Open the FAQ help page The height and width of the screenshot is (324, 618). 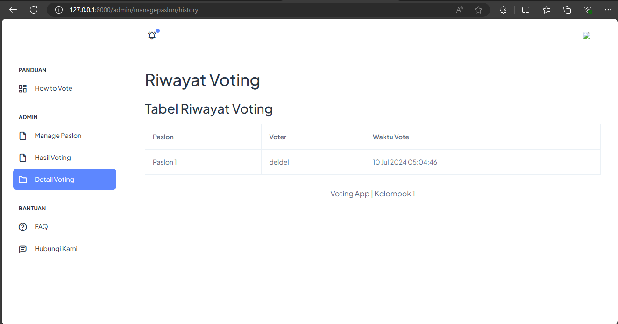(41, 227)
